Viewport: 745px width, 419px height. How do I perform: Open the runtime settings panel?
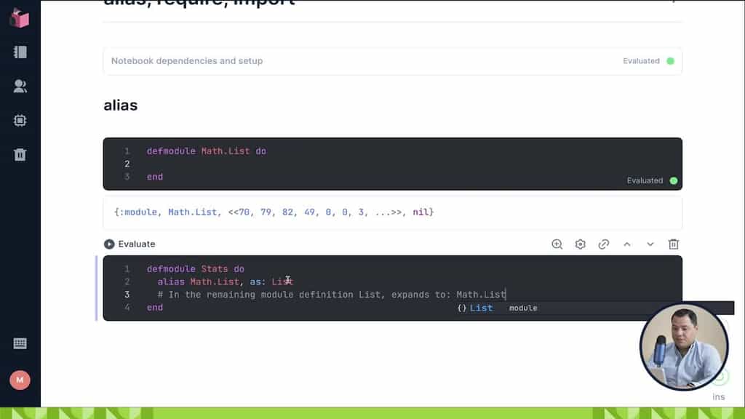19,120
